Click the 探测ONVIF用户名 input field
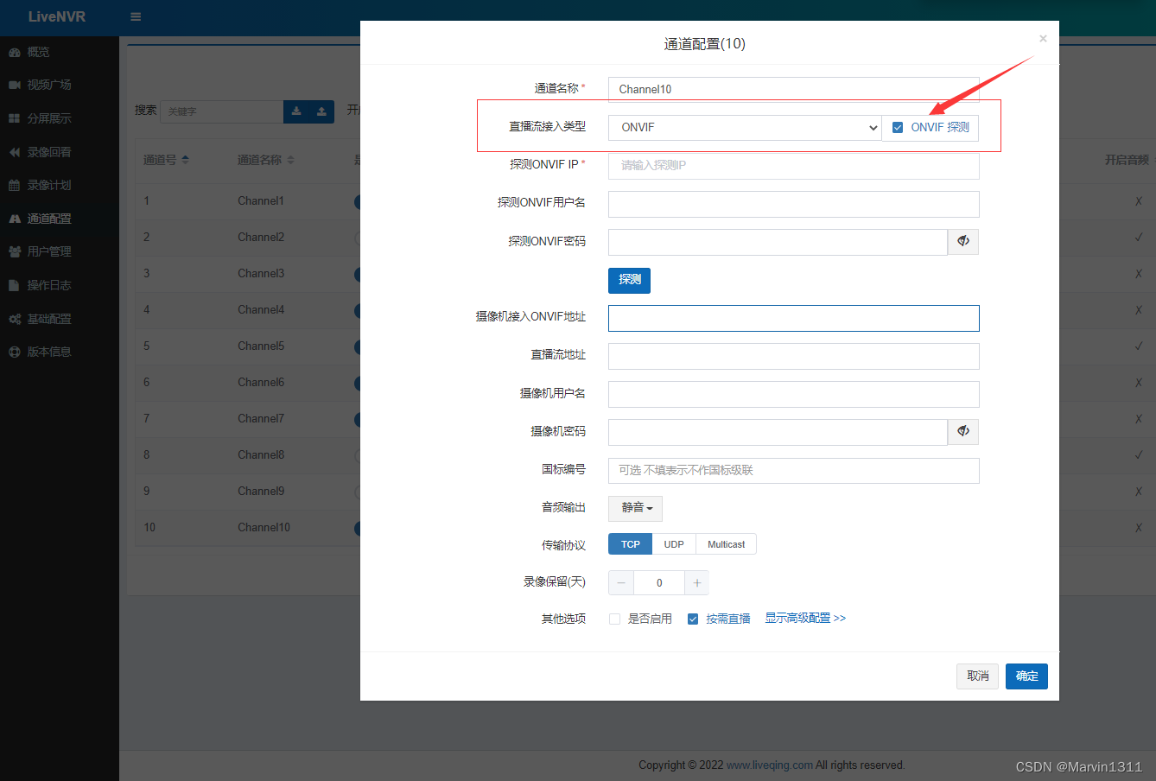The height and width of the screenshot is (781, 1156). click(793, 203)
